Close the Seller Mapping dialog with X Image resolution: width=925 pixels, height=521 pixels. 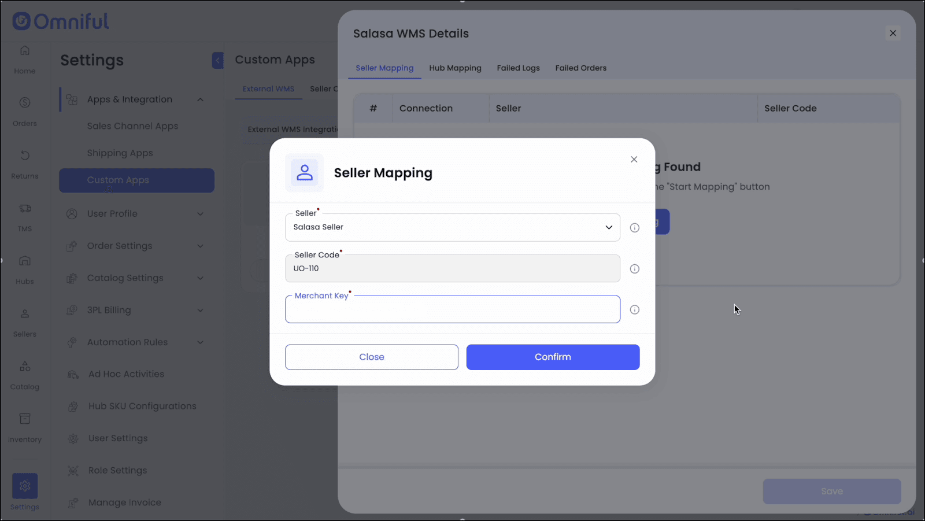pos(634,160)
